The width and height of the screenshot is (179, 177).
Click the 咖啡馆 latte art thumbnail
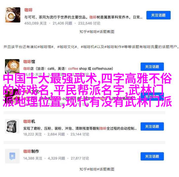tap(12, 66)
